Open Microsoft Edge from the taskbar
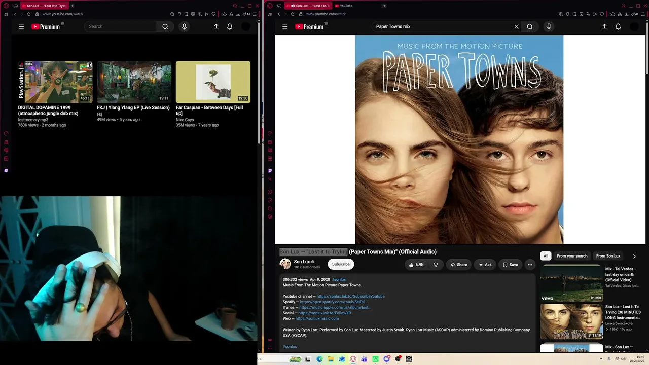This screenshot has height=365, width=649. (x=319, y=359)
